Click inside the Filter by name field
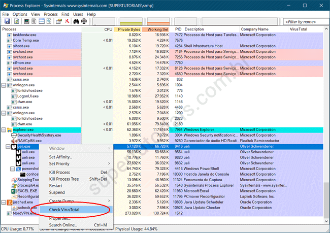330x233 pixels. 303,22
